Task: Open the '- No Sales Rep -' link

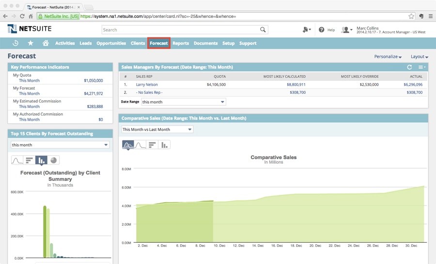Action: pos(149,92)
